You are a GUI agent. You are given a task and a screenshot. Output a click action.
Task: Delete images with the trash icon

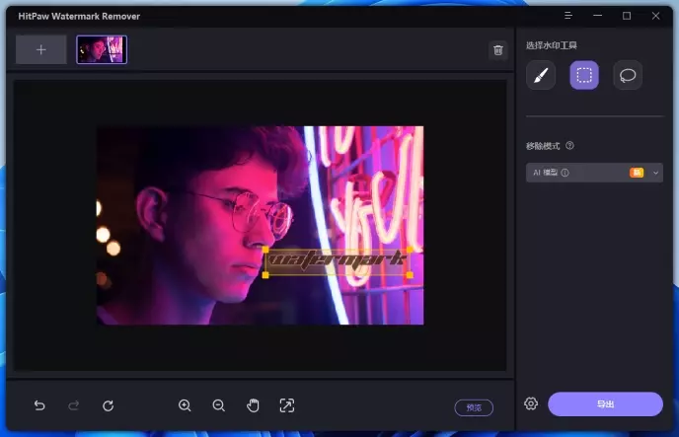coord(498,50)
